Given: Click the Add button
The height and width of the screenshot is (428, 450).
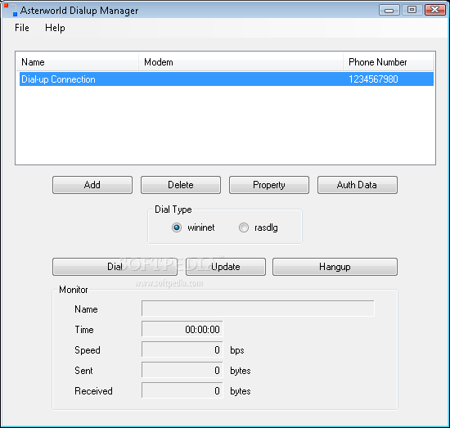Looking at the screenshot, I should tap(92, 185).
